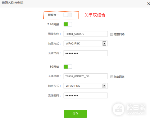This screenshot has width=150, height=120.
Task: Click the 5G网络 section label
Action: [x=54, y=67]
